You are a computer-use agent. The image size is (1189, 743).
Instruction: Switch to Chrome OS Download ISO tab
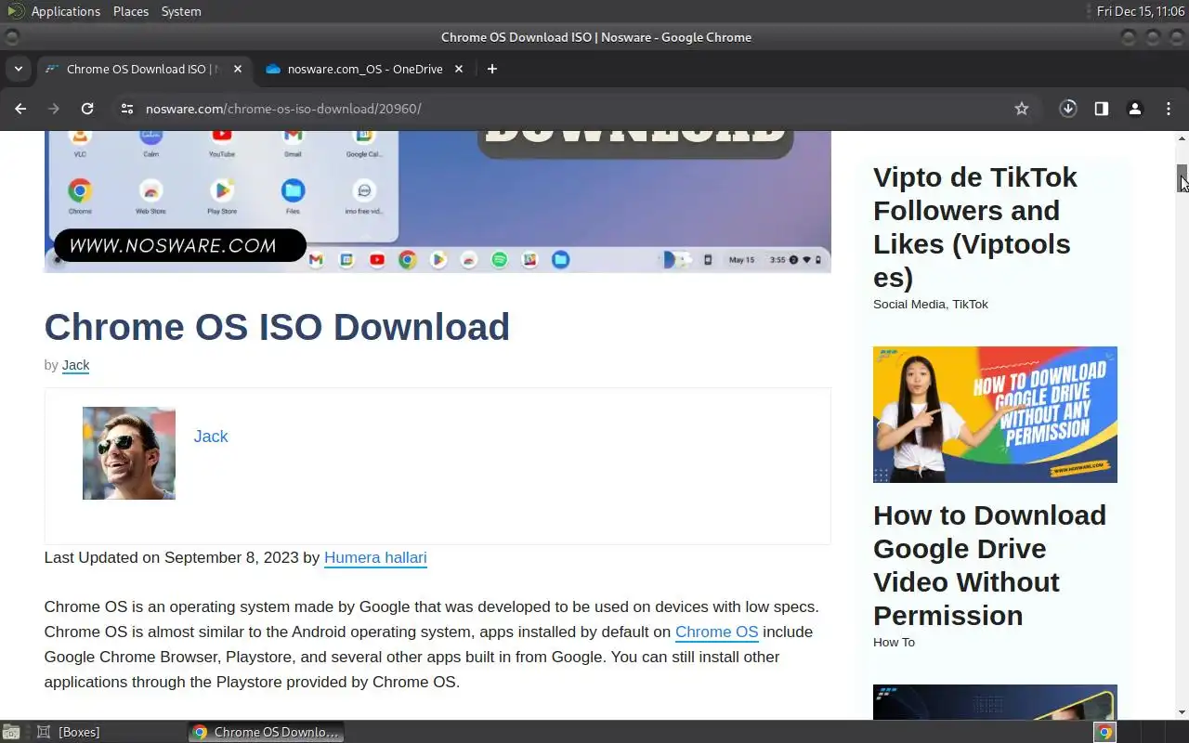pos(144,69)
